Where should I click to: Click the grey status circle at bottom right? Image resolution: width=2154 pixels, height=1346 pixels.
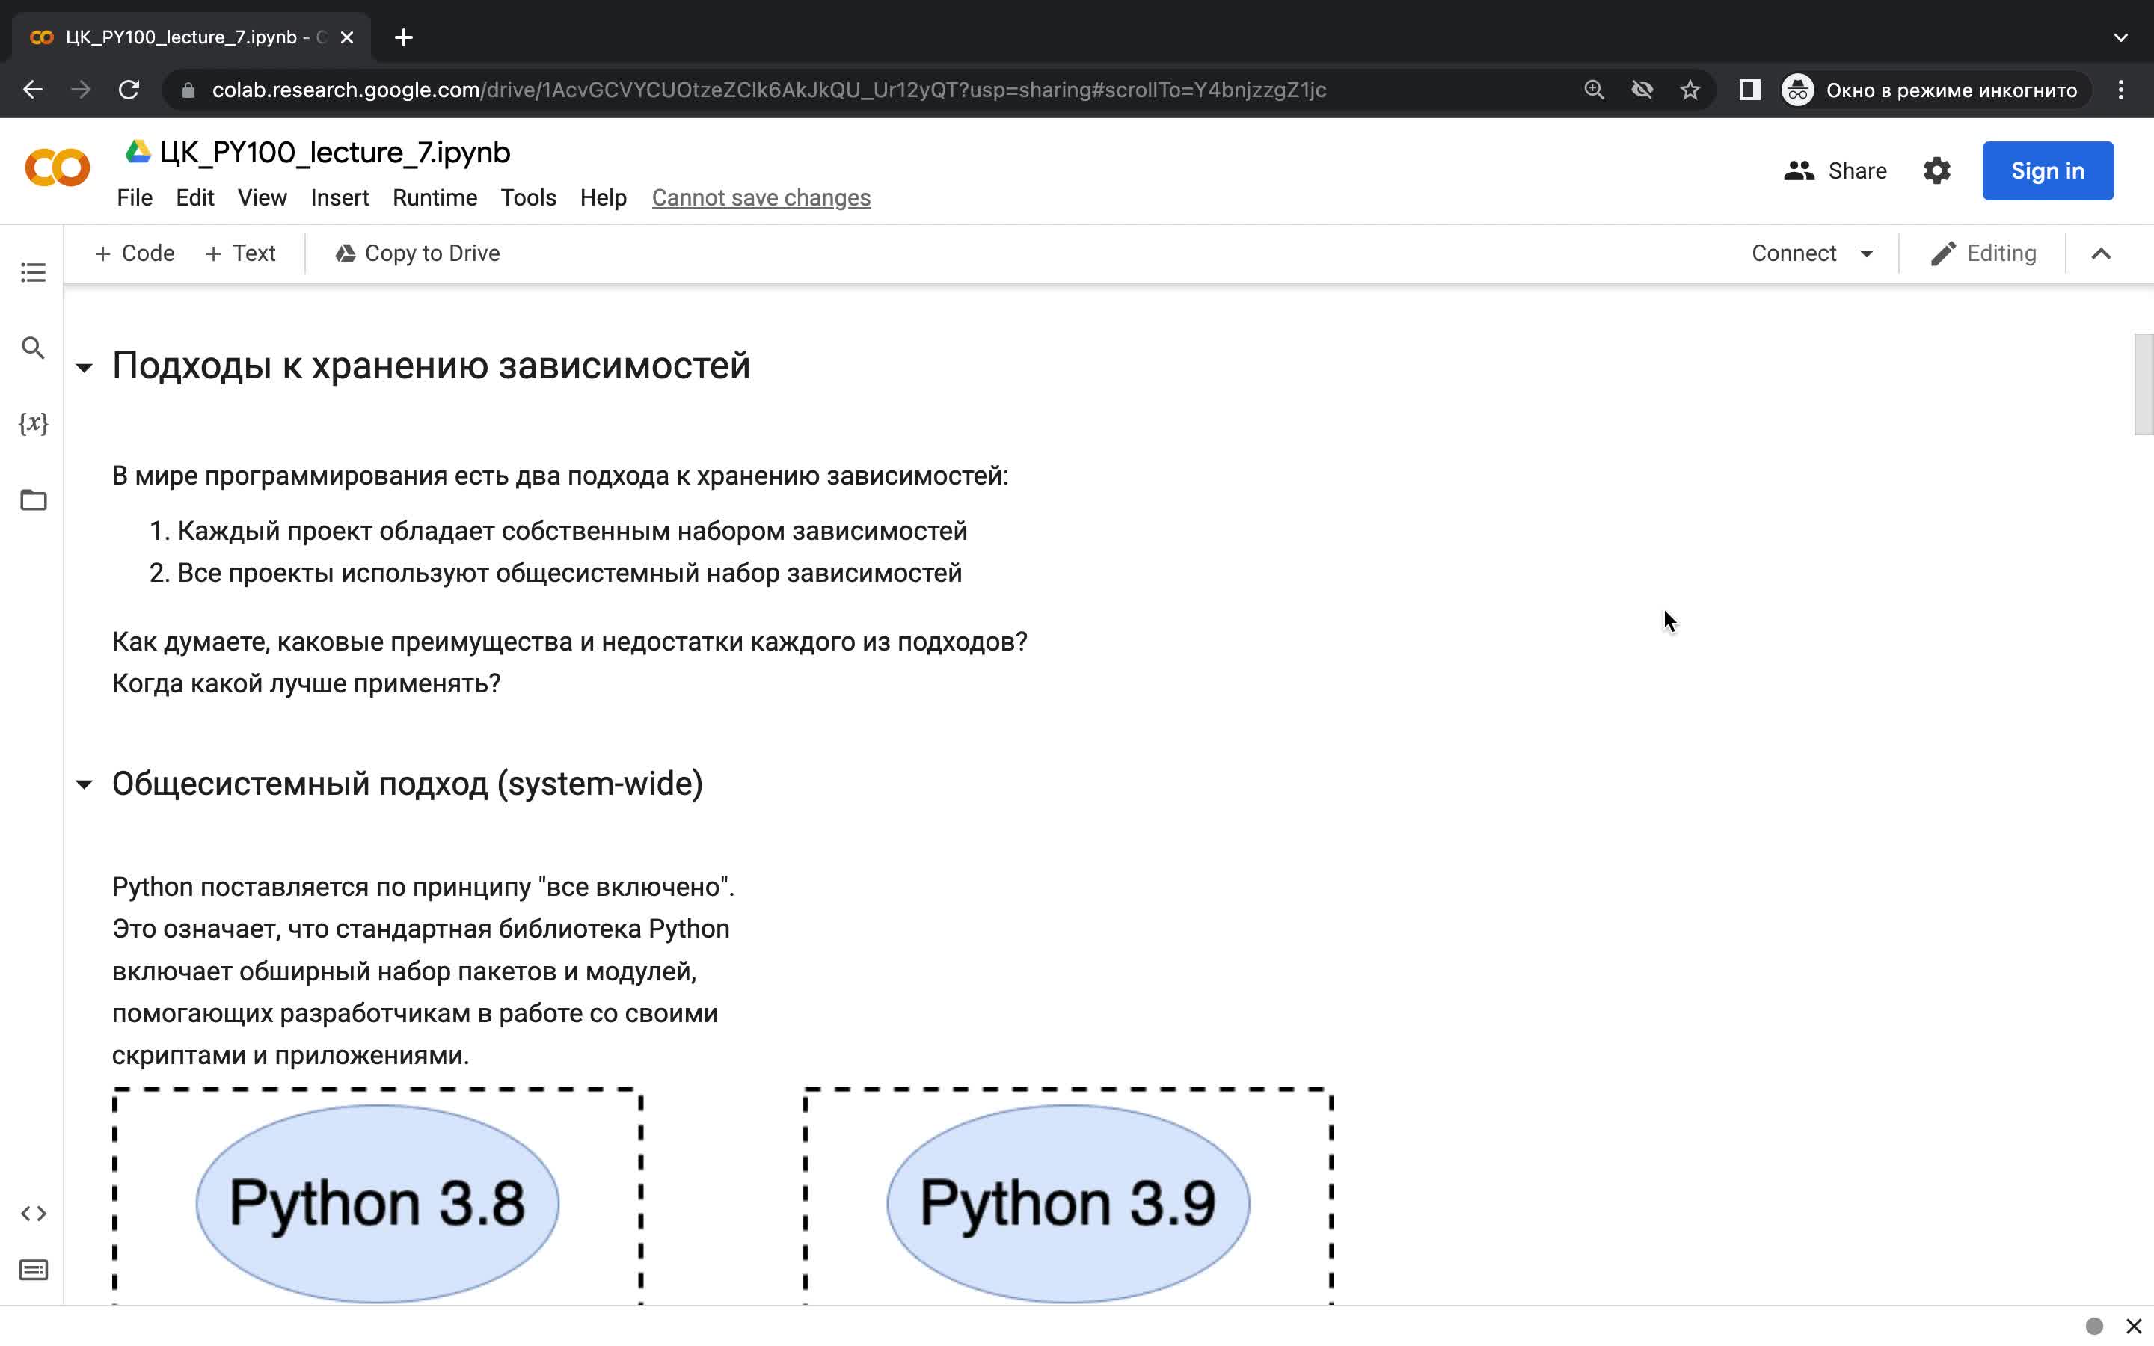click(x=2094, y=1327)
